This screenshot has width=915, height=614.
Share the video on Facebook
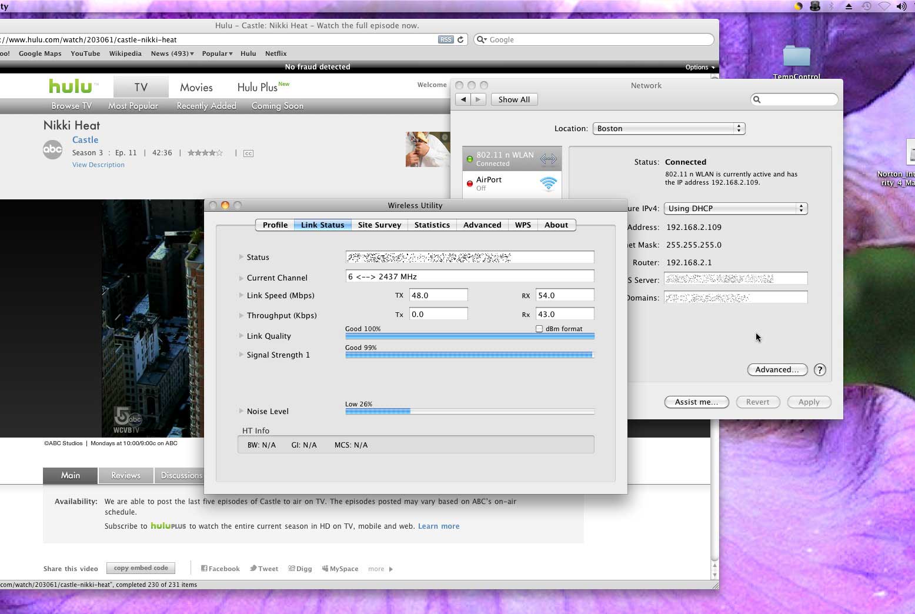[221, 569]
